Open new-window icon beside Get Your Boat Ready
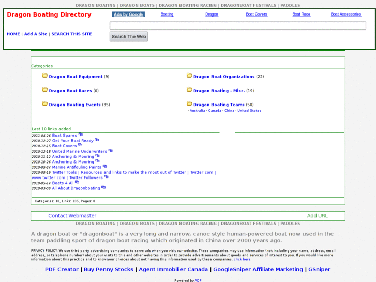Viewport: 376px width, 282px height. tap(97, 140)
